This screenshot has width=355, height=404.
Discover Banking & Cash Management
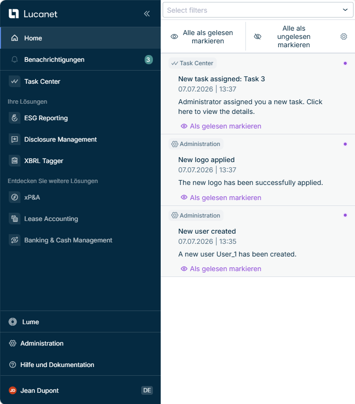(80, 240)
